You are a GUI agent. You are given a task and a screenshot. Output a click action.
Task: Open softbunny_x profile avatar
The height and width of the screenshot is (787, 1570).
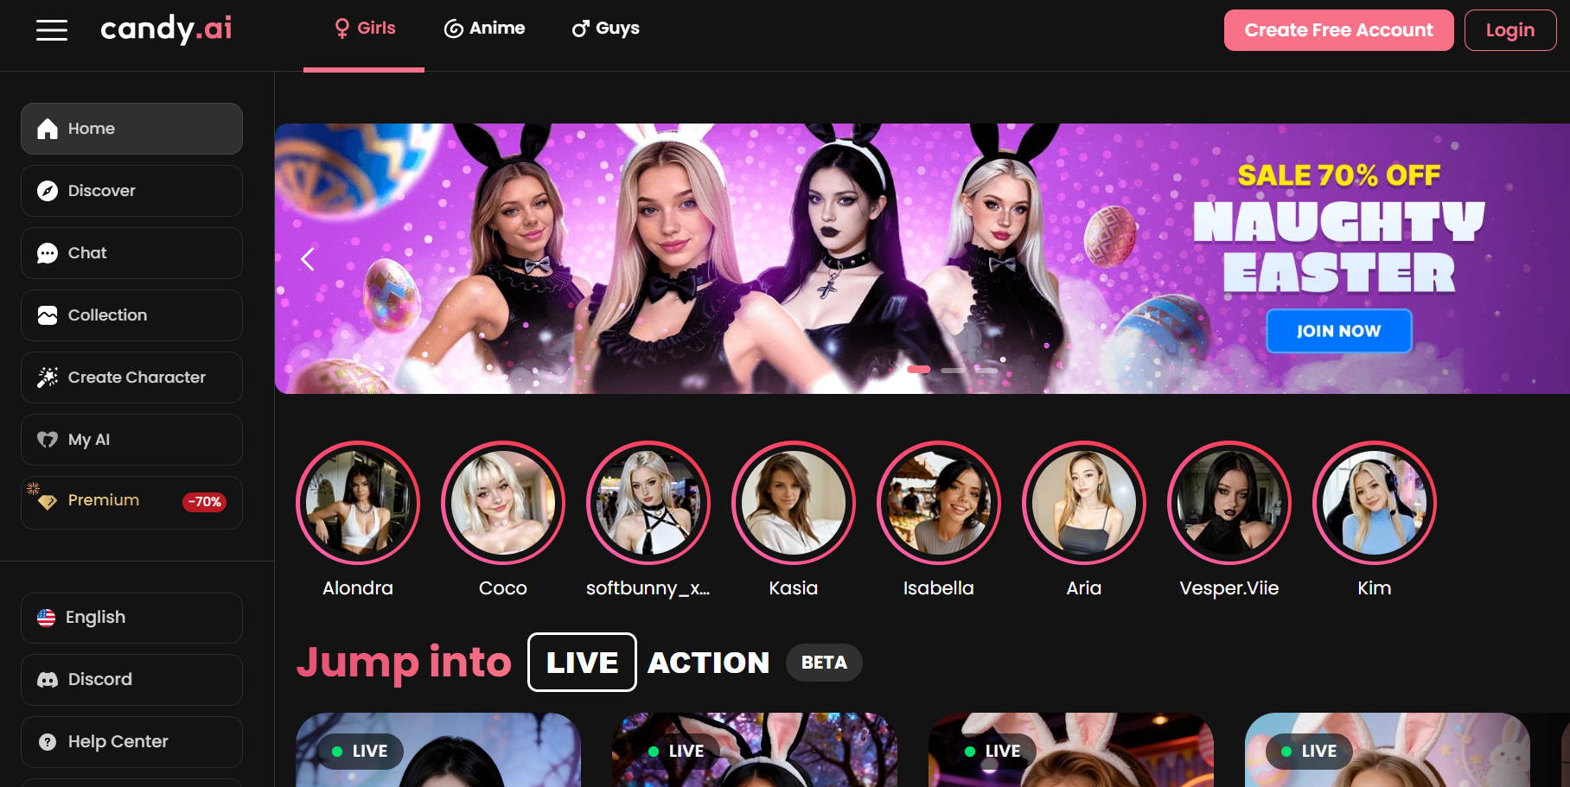648,503
